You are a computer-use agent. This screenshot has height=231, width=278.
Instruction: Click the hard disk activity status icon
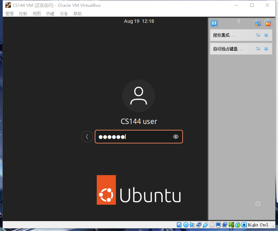coord(179,225)
